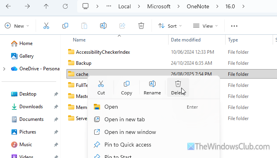277x158 pixels.
Task: Select the Backup folder
Action: tap(83, 63)
